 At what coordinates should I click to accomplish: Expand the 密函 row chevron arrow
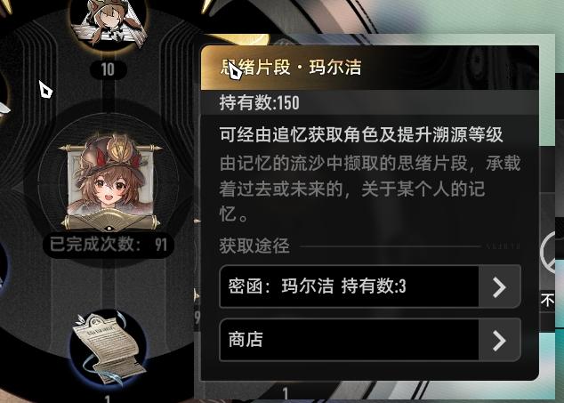pyautogui.click(x=500, y=286)
